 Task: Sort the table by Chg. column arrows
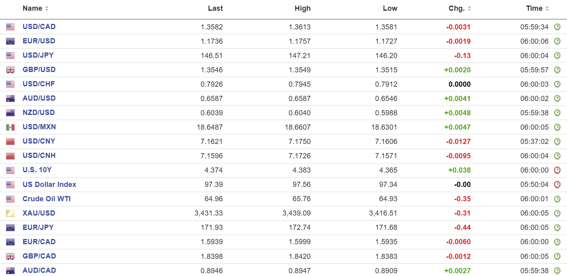tap(469, 8)
